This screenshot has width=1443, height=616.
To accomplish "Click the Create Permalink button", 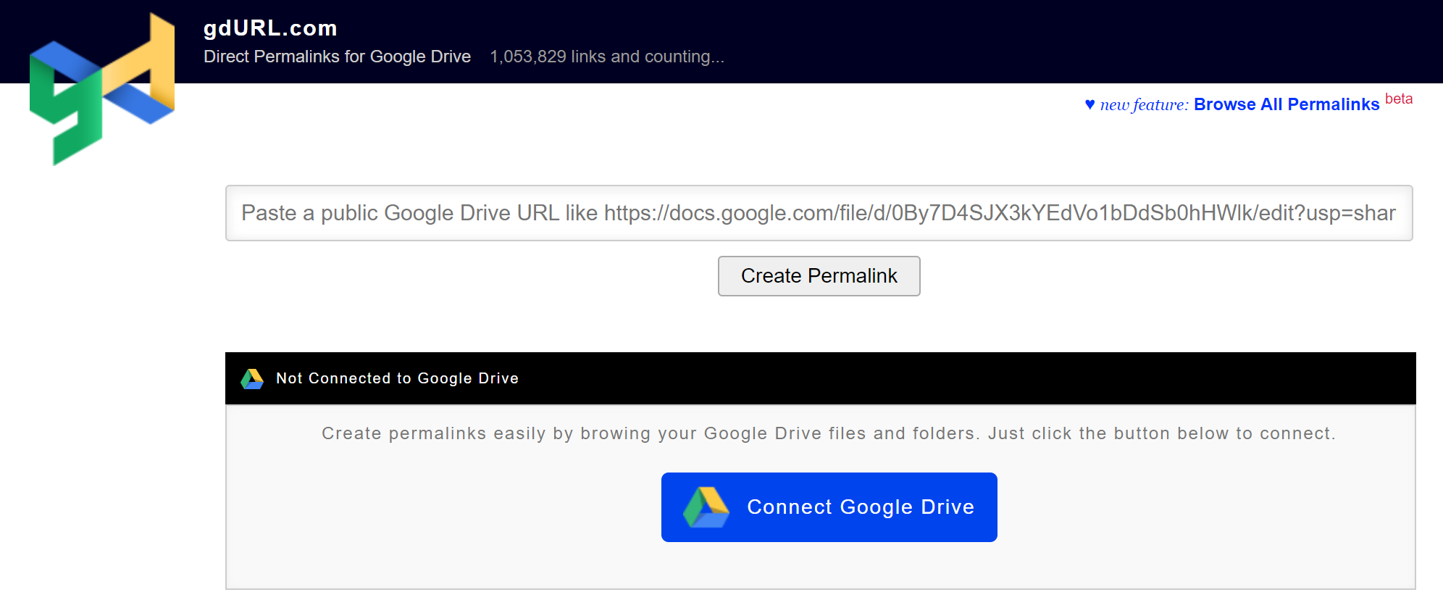I will 819,276.
